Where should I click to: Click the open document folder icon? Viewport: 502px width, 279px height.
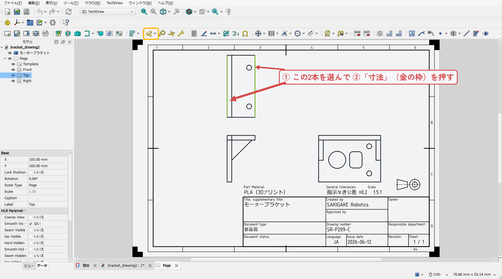[17, 12]
